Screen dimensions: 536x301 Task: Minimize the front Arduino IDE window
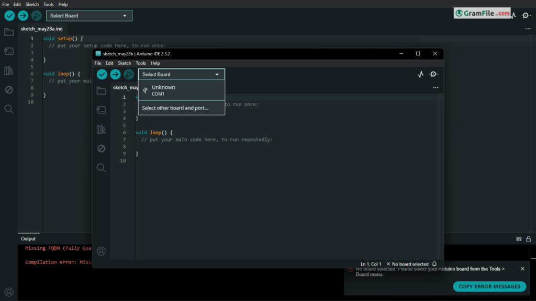click(x=401, y=54)
